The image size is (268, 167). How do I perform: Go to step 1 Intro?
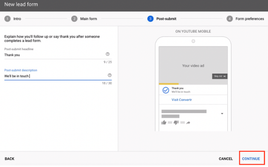12,19
